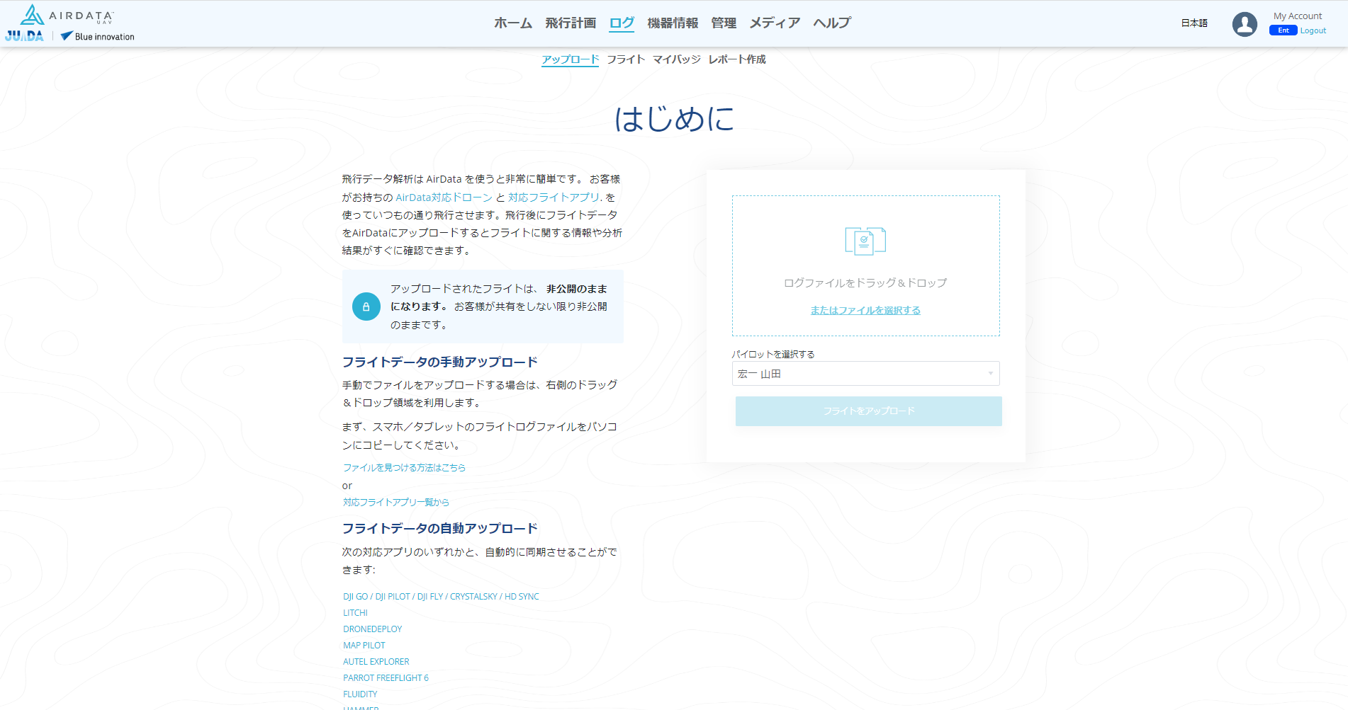
Task: Switch to the レポート作成 sub-tab
Action: (x=737, y=59)
